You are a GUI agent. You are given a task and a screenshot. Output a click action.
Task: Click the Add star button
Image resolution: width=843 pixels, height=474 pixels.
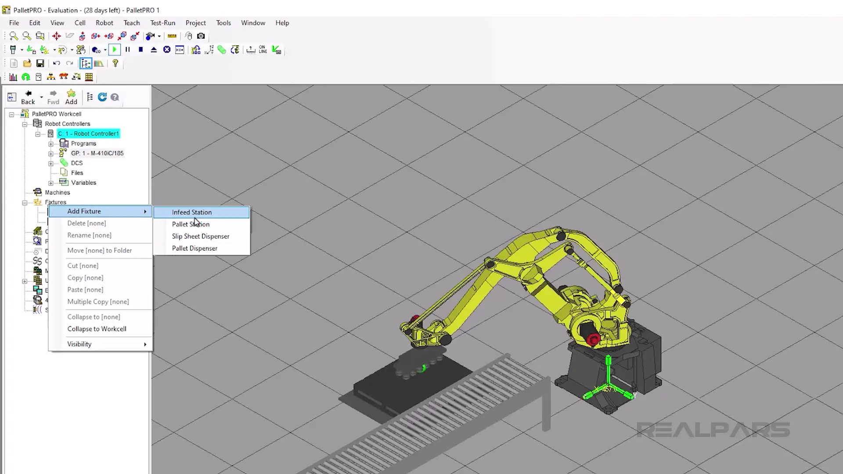coord(71,97)
